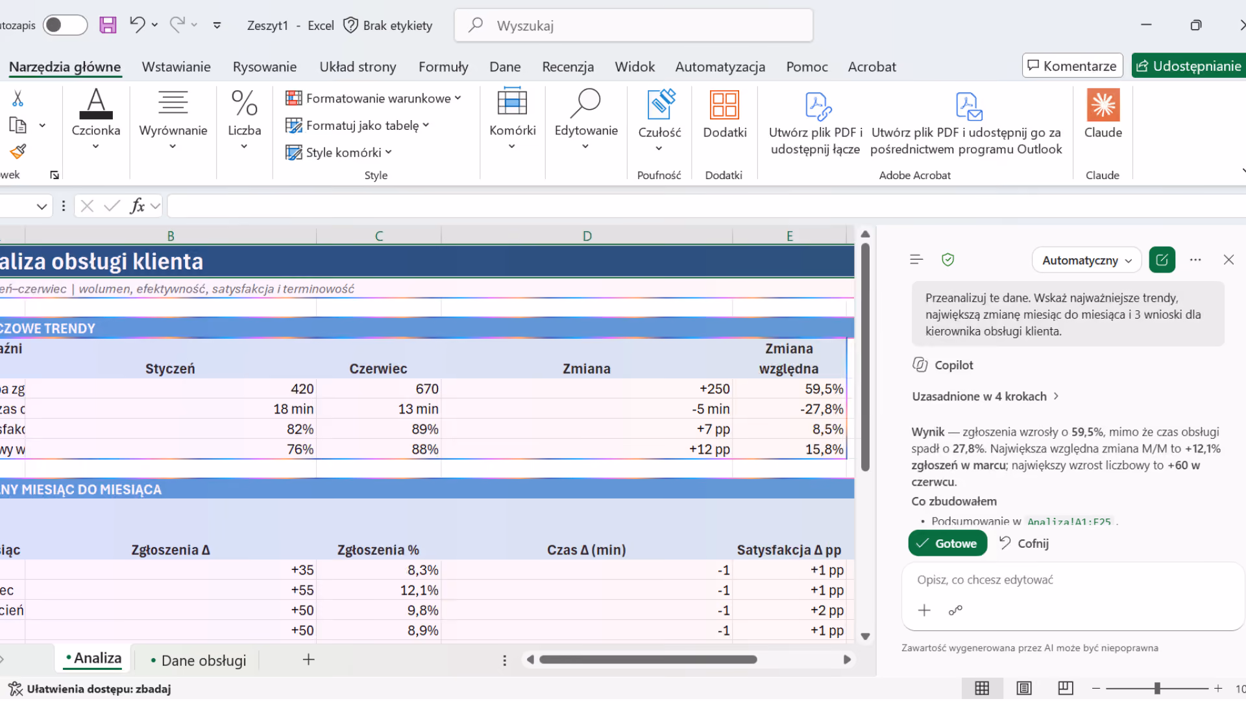Click the green Gotowe button

pyautogui.click(x=947, y=543)
